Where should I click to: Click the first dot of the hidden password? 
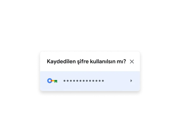[64, 81]
